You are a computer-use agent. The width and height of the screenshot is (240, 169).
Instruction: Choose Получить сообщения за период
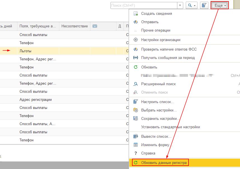point(184,58)
